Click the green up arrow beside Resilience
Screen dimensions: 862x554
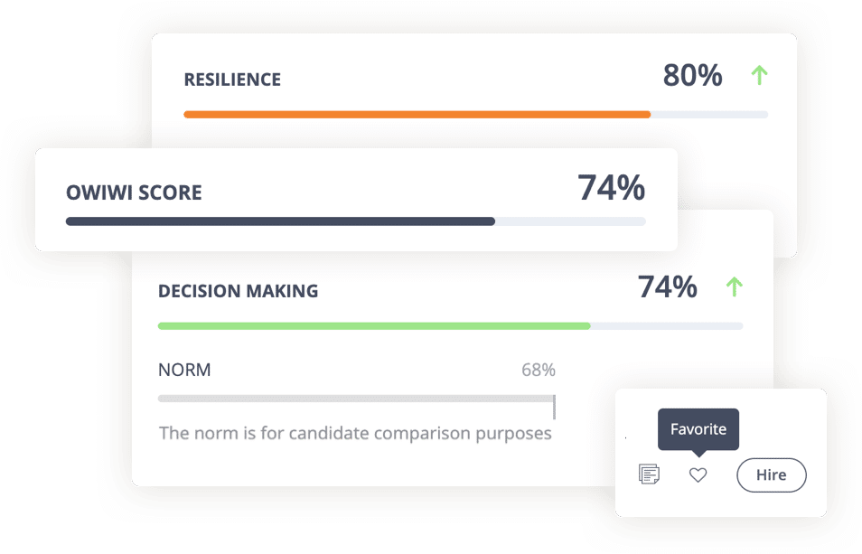(759, 76)
